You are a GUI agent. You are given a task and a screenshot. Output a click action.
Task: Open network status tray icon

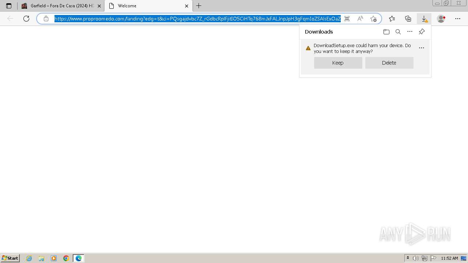(424, 258)
